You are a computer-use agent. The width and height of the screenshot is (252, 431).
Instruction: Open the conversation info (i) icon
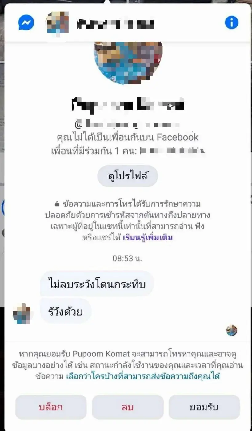[232, 23]
